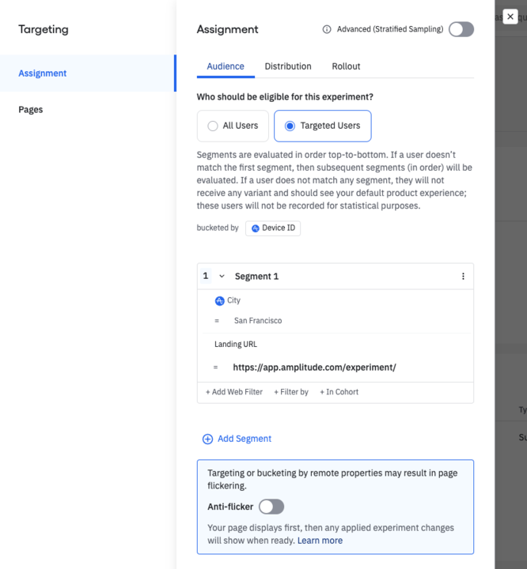Viewport: 527px width, 569px height.
Task: Turn on the Anti-flicker switch
Action: (x=271, y=507)
